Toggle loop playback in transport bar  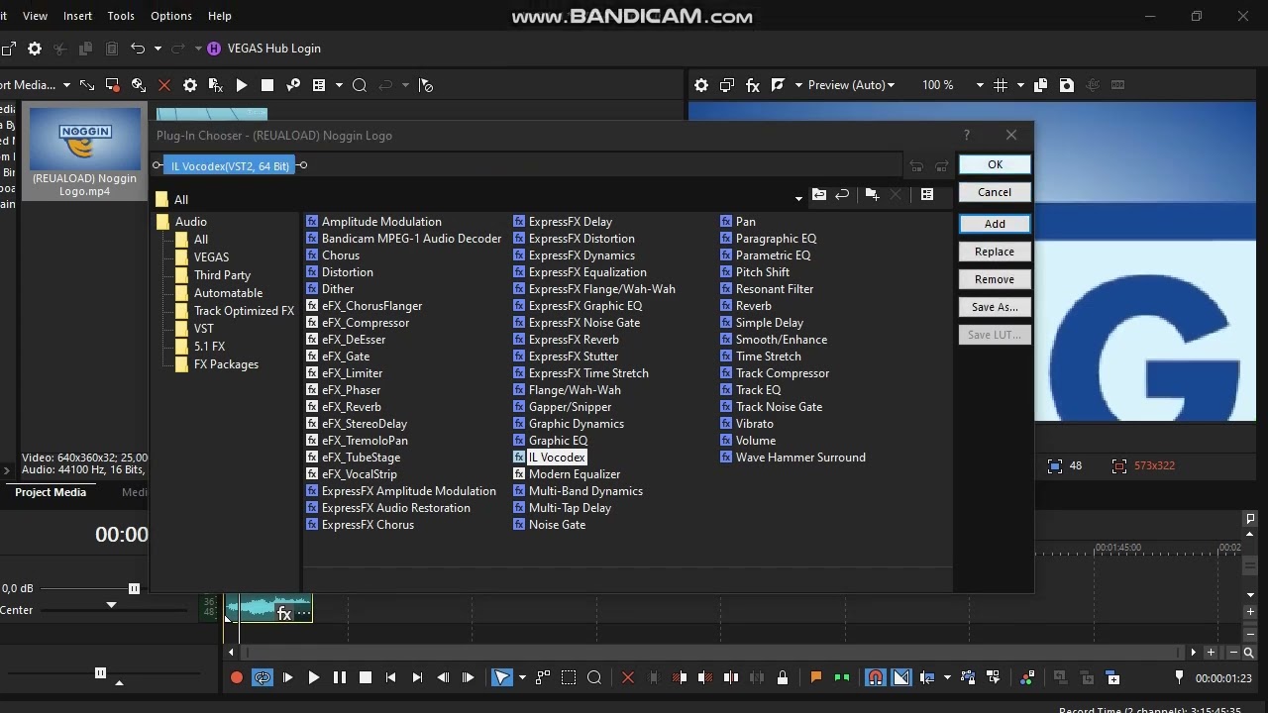263,677
